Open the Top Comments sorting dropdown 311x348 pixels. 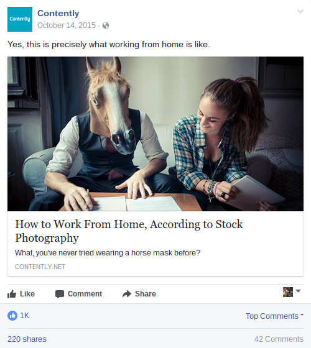(274, 316)
